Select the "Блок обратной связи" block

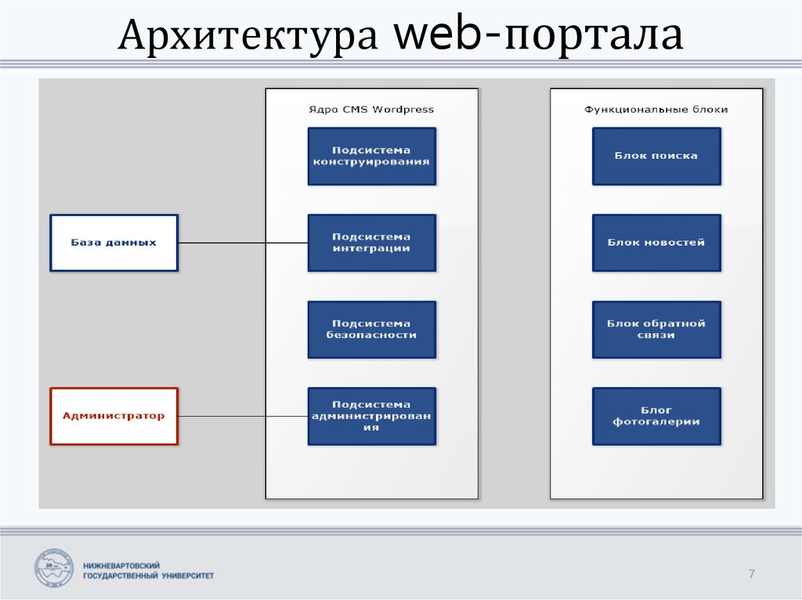point(657,329)
